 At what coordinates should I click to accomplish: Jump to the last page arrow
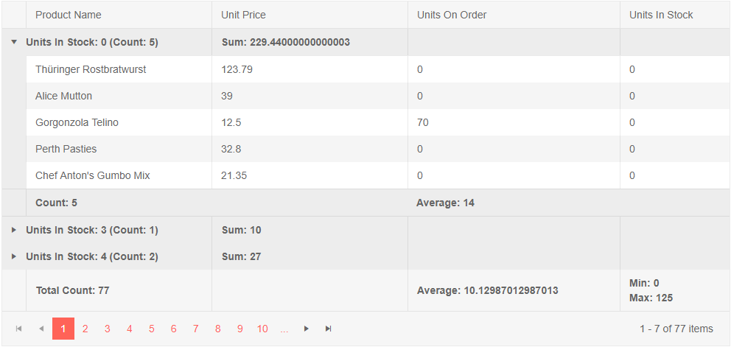point(328,329)
